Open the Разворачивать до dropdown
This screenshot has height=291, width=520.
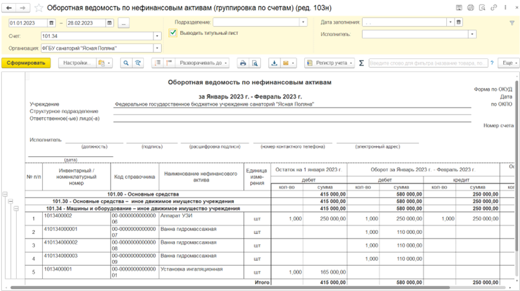[202, 63]
